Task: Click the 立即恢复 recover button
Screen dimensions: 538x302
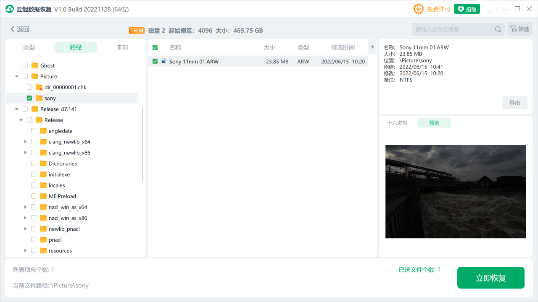Action: [491, 278]
